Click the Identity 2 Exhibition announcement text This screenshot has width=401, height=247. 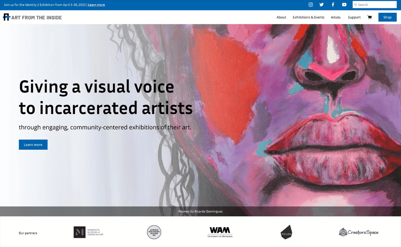[45, 5]
